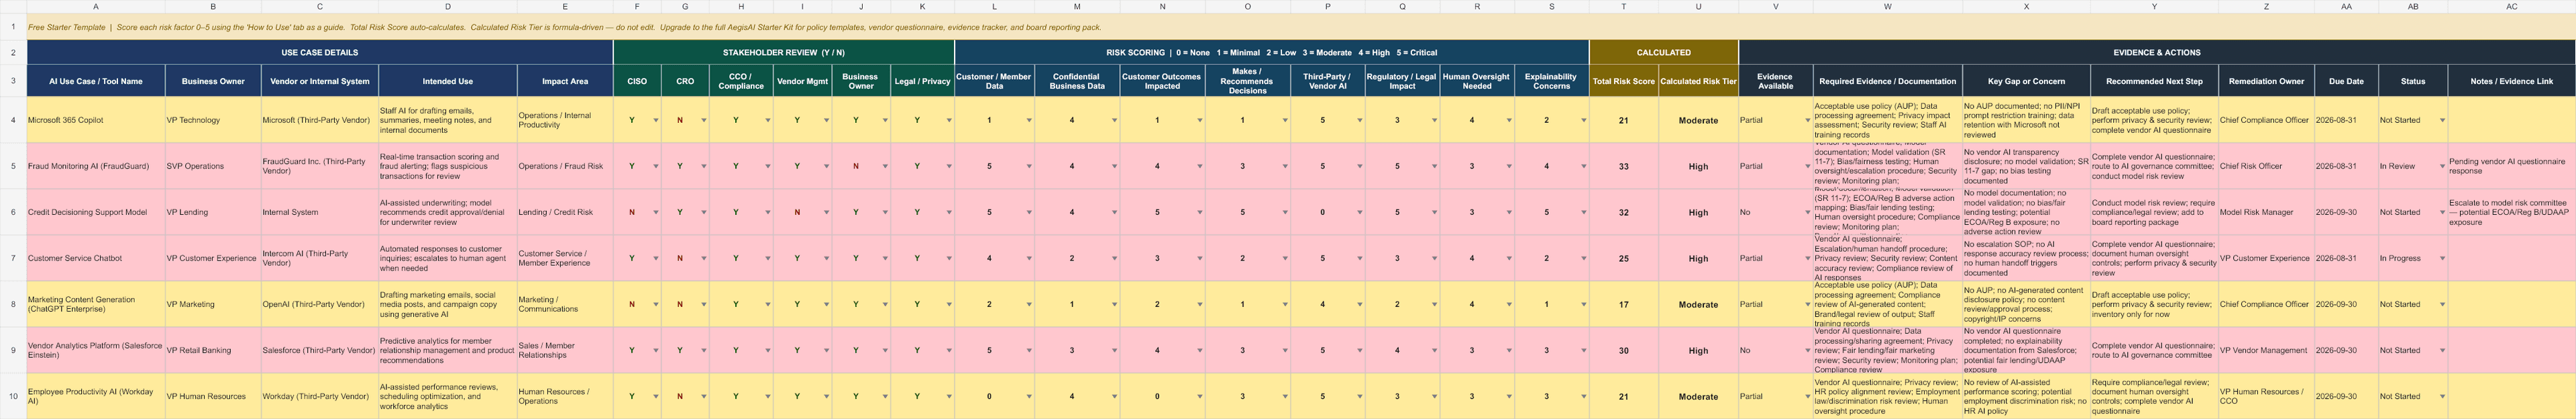
Task: Click the Key Gap or Concern header
Action: [2026, 81]
